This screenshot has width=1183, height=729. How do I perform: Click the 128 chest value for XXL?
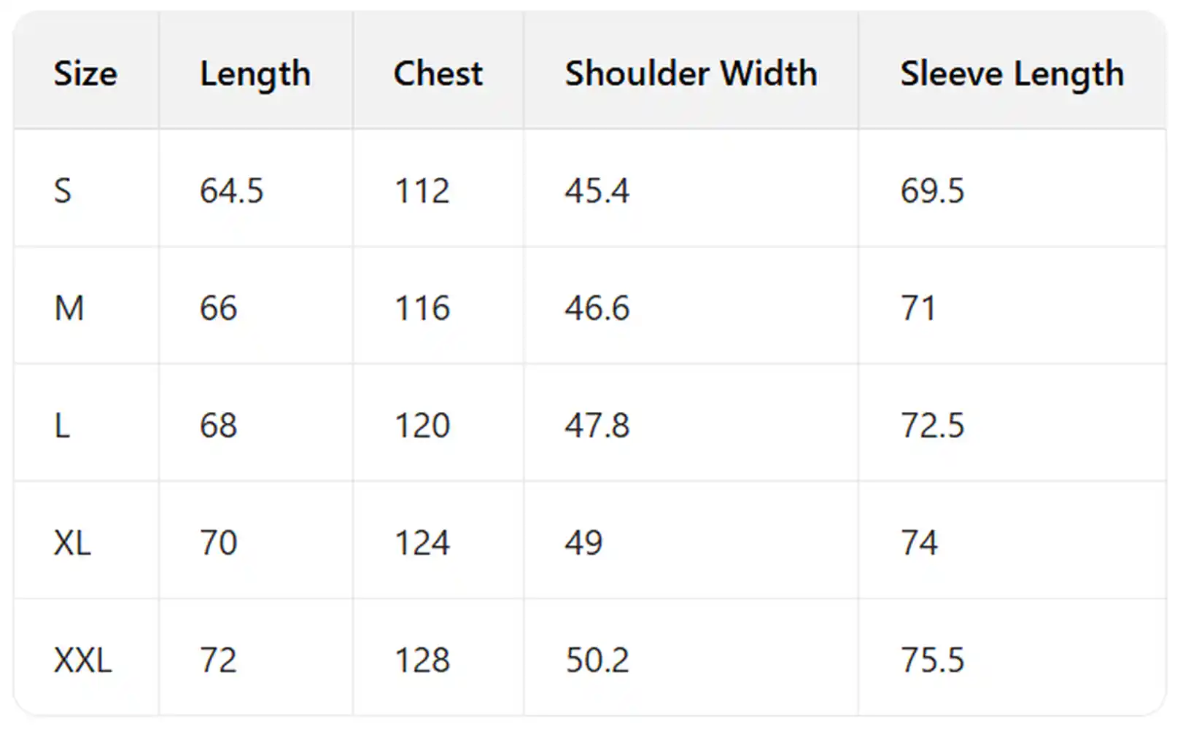422,660
